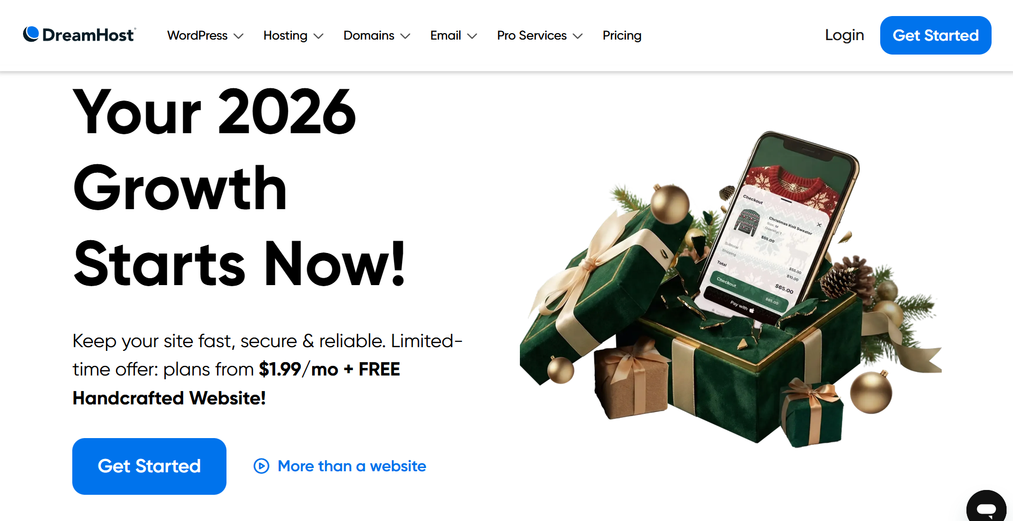Open the chat bubble widget

[986, 507]
